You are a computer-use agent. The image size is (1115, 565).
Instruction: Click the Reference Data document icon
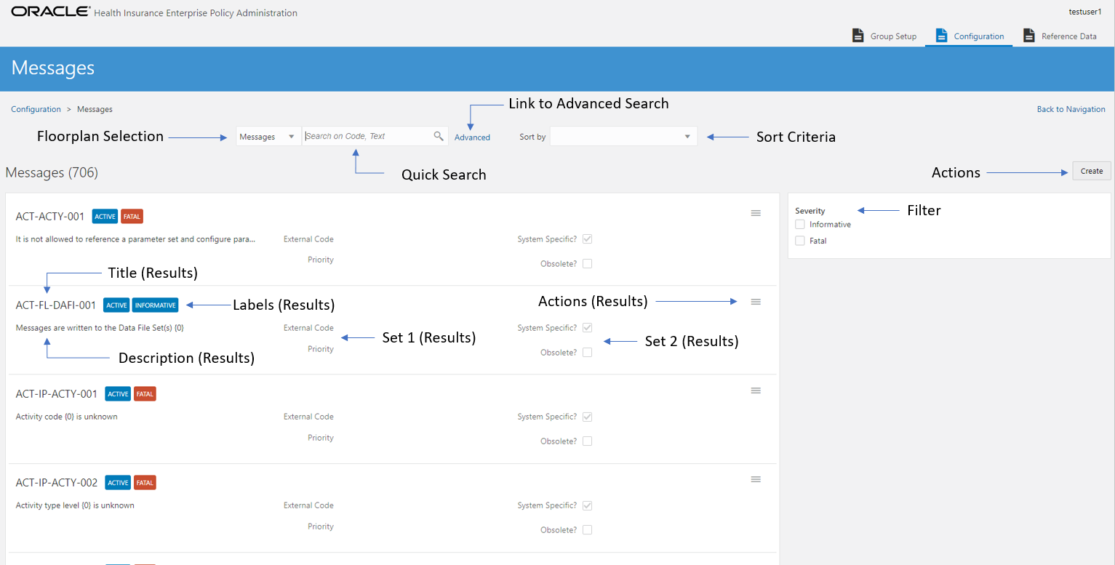coord(1029,36)
